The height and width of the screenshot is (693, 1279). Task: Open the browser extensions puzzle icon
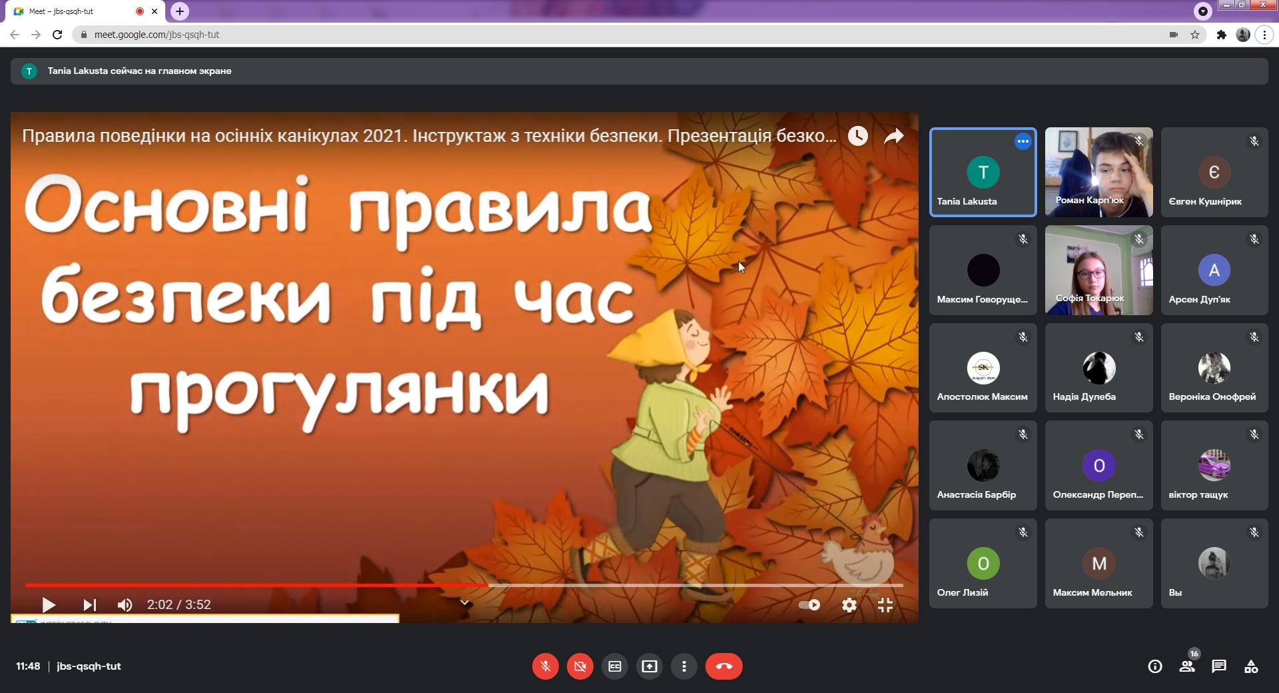point(1221,35)
